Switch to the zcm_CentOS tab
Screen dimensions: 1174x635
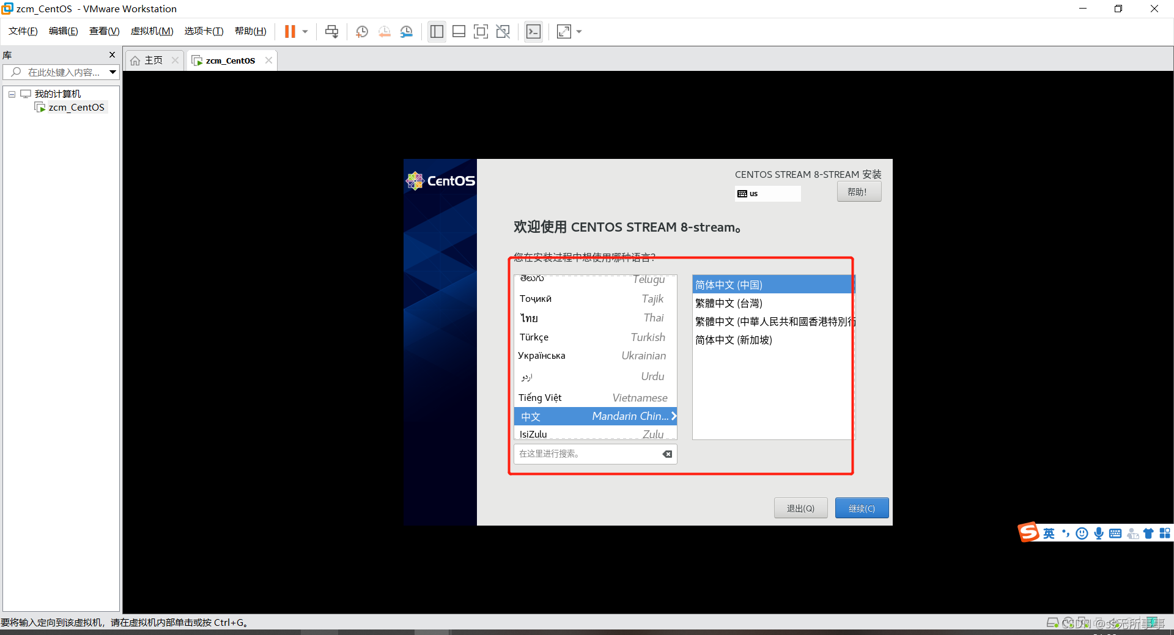(230, 61)
